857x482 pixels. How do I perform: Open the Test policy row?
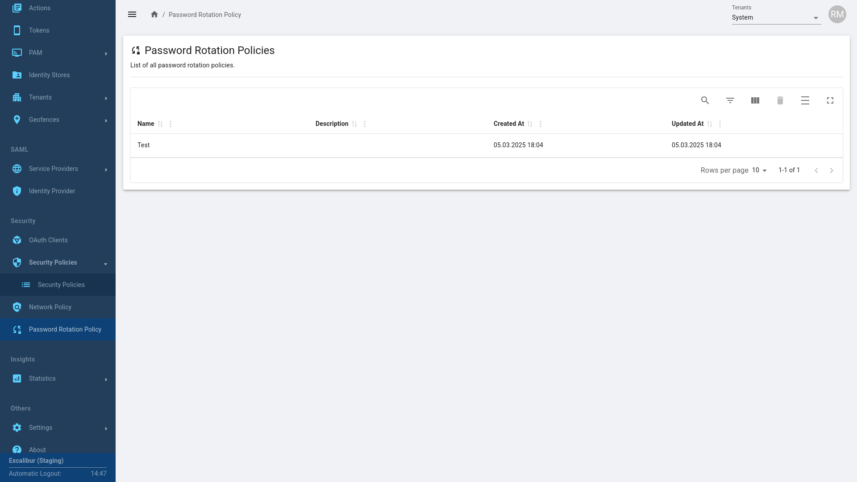coord(144,145)
